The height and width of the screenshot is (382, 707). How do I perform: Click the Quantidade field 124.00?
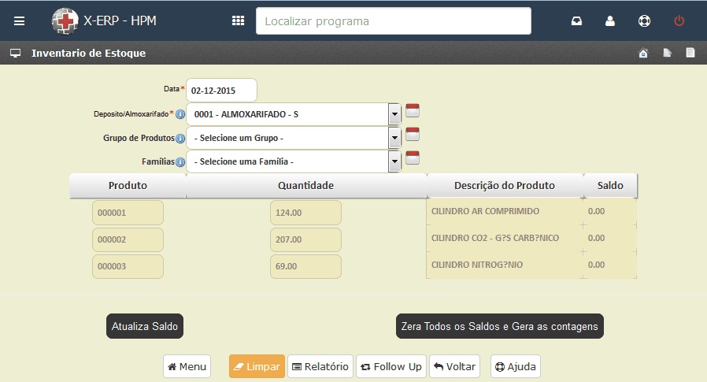click(305, 213)
